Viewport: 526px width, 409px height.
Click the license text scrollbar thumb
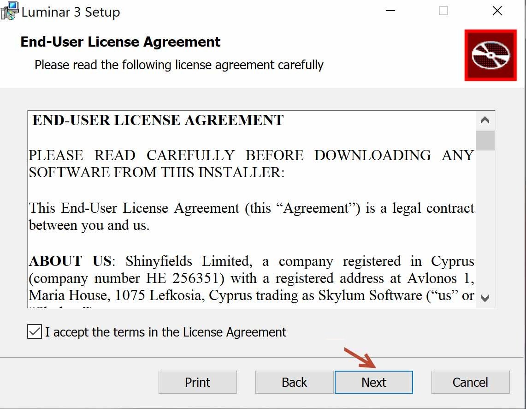485,140
